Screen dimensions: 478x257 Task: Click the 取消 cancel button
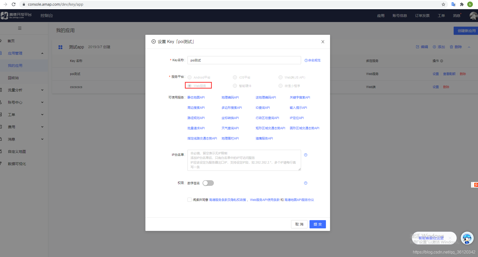299,224
